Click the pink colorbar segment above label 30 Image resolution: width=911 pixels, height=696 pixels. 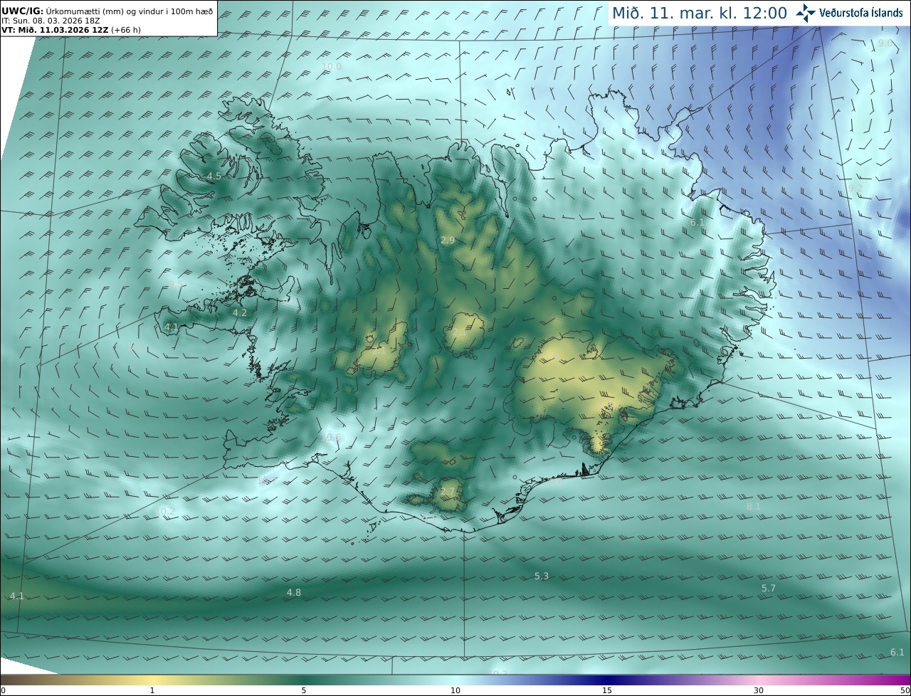(759, 680)
